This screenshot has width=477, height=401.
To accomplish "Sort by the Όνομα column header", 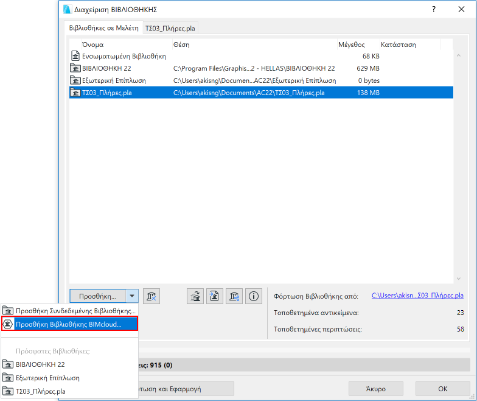I will point(127,44).
